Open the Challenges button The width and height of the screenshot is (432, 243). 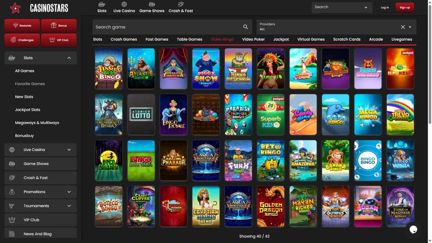[x=22, y=40]
